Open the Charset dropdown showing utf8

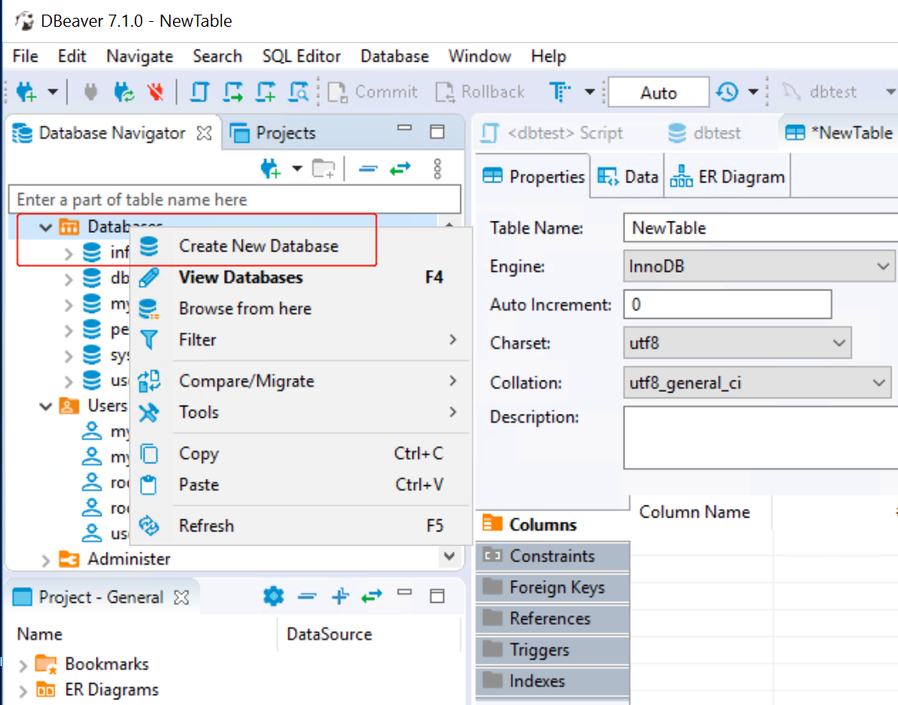(x=840, y=343)
